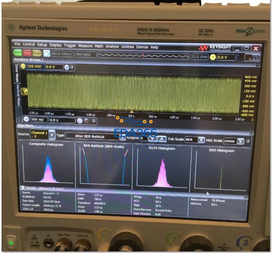Click the channel offset 0.0 V field

[x=54, y=67]
